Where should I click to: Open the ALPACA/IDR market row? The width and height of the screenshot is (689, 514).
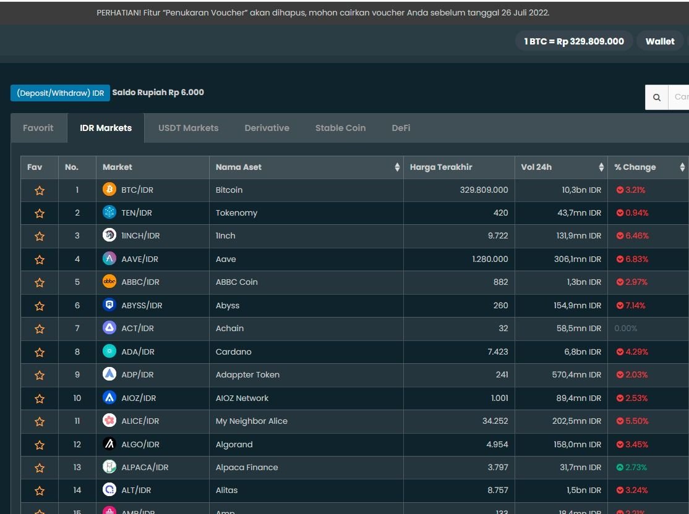145,467
